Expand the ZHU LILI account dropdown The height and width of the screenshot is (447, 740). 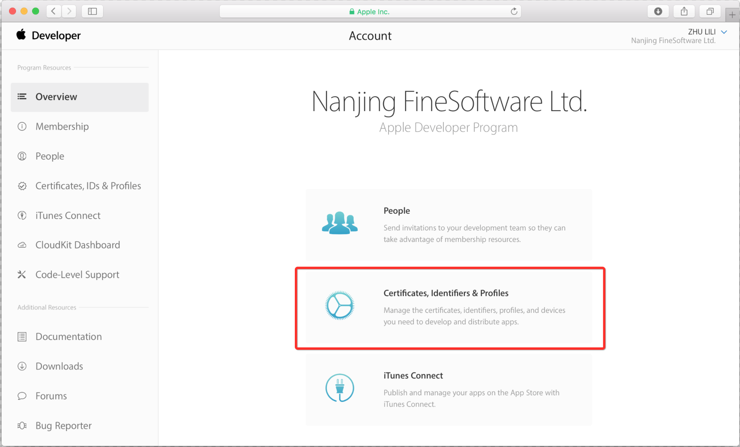(x=724, y=32)
